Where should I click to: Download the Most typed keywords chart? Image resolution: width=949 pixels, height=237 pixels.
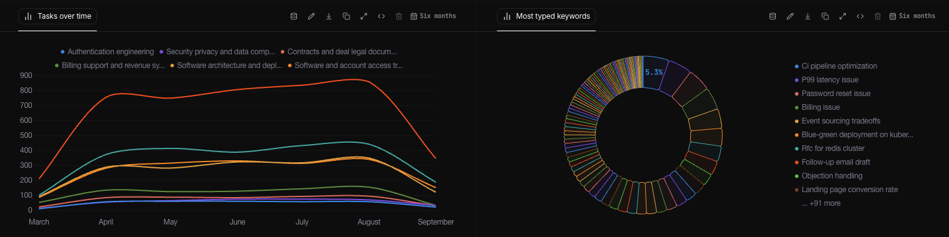pos(808,16)
